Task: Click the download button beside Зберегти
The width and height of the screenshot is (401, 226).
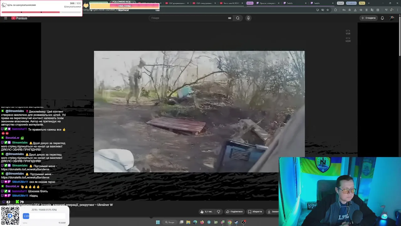Action: point(272,212)
